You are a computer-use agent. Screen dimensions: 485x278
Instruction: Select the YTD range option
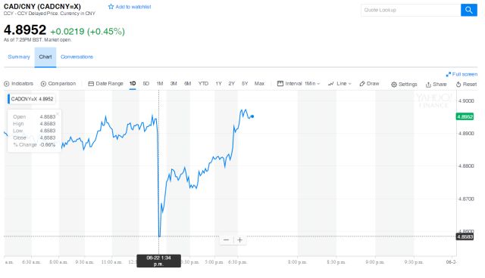pos(203,84)
